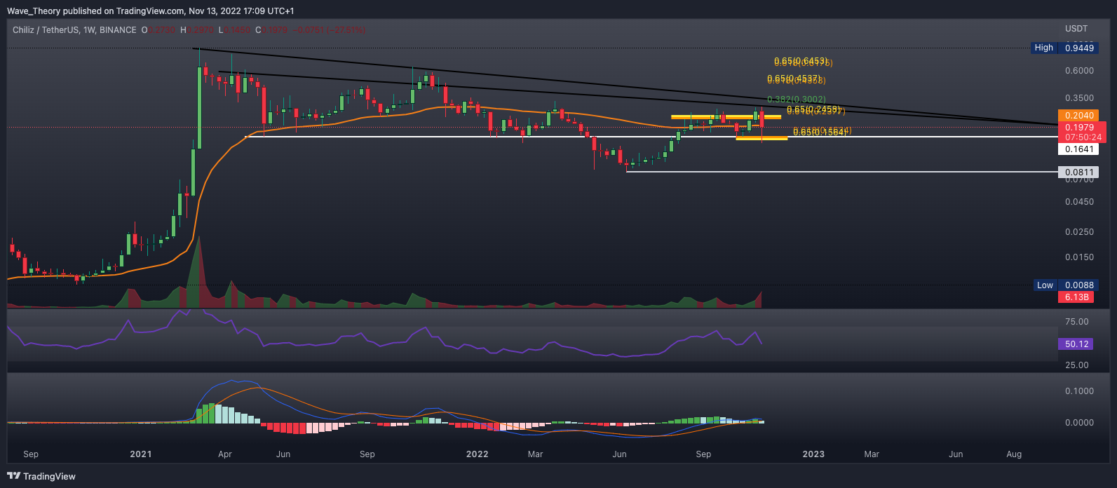Click the high value H0.2970

pos(197,29)
